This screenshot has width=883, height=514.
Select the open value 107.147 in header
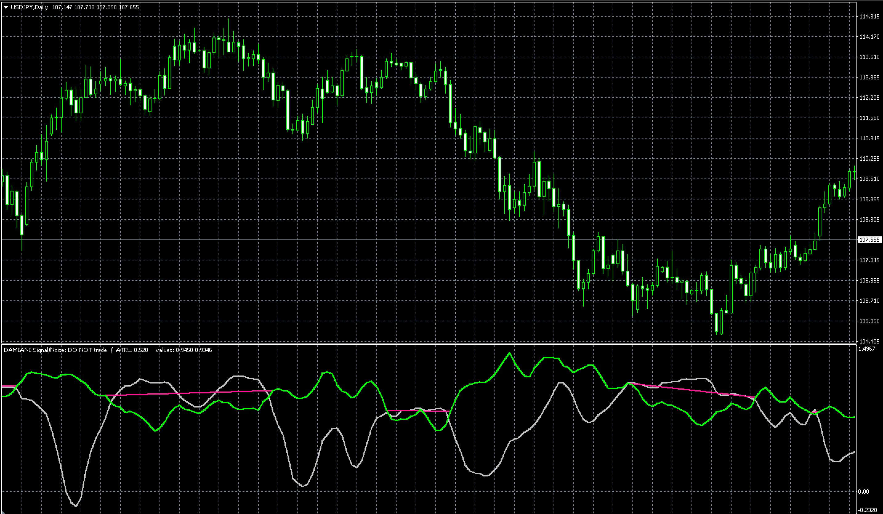(x=62, y=7)
